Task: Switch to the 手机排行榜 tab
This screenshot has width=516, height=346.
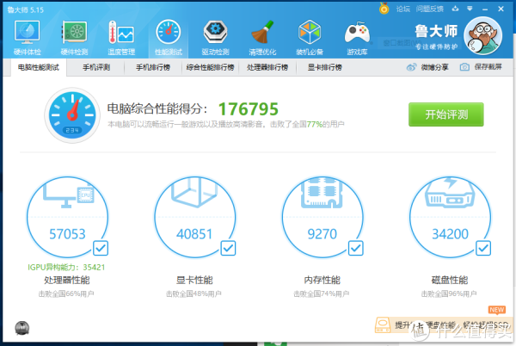Action: (x=153, y=67)
